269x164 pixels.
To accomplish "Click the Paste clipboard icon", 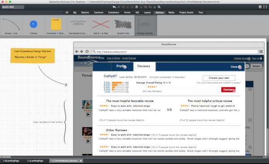I will point(137,7).
